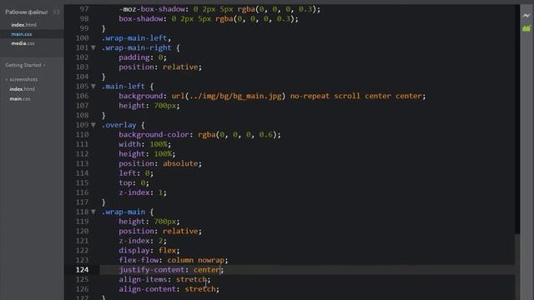Screen dimensions: 534x300
Task: Click 'no-repeat scroll center center' value text
Action: 356,97
